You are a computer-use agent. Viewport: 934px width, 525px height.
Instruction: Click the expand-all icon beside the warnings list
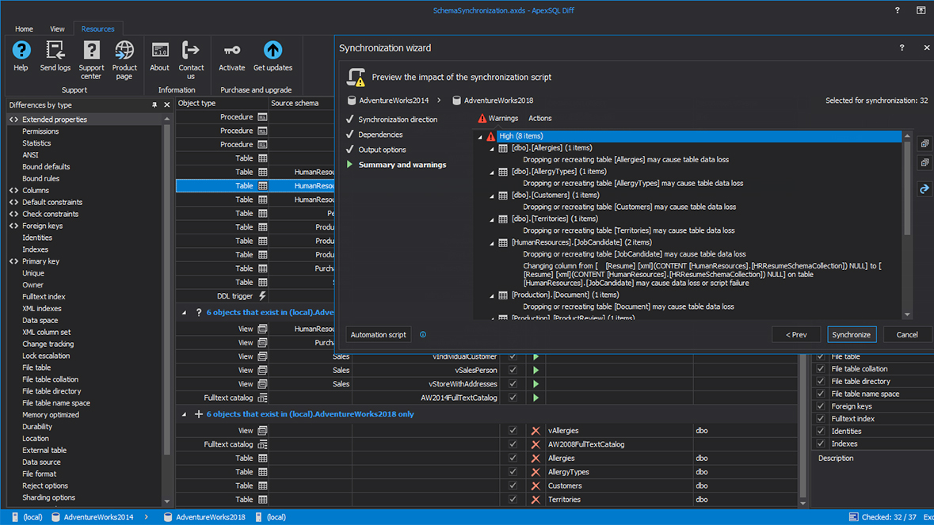924,143
